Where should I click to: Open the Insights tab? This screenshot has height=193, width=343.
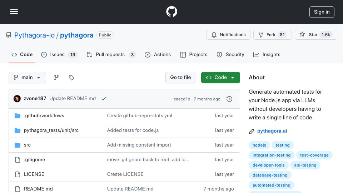click(267, 54)
